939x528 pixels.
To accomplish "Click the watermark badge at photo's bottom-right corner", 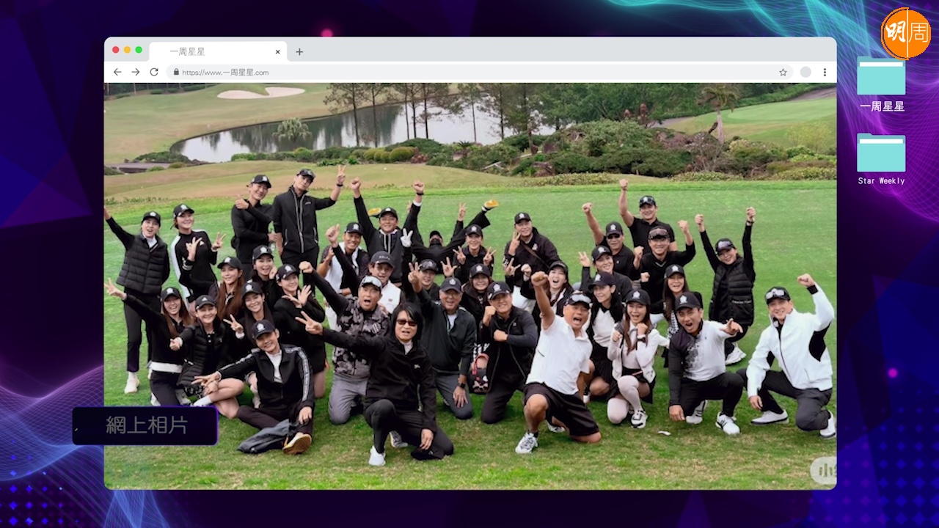I will [822, 471].
